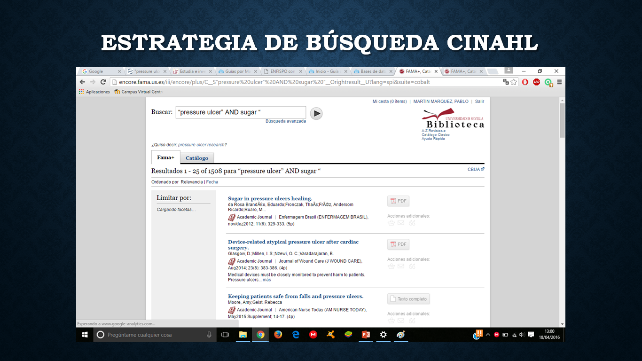Open Aplicaciones bookmarks shortcut
This screenshot has height=361, width=642.
(94, 92)
